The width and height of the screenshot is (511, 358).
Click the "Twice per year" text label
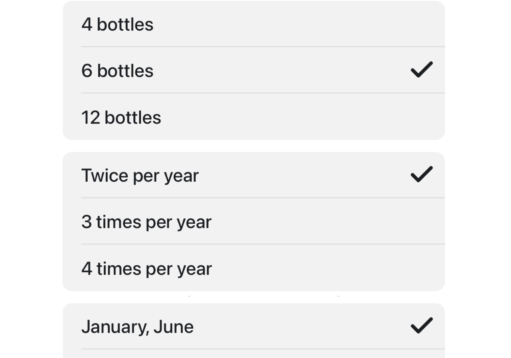tap(140, 176)
